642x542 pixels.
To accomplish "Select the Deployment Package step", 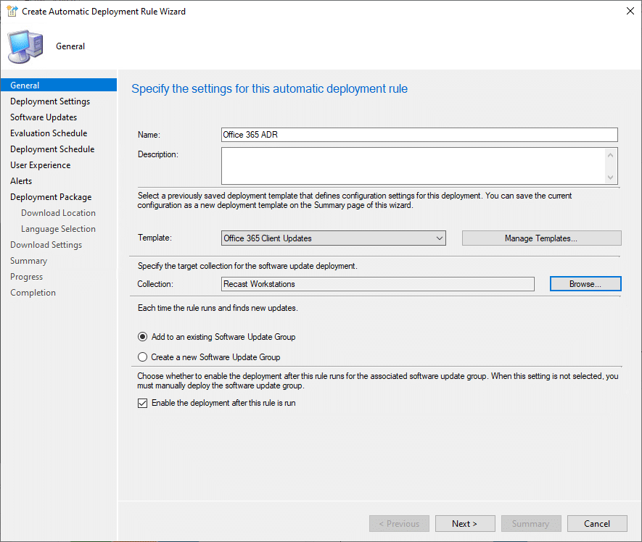I will [x=51, y=197].
